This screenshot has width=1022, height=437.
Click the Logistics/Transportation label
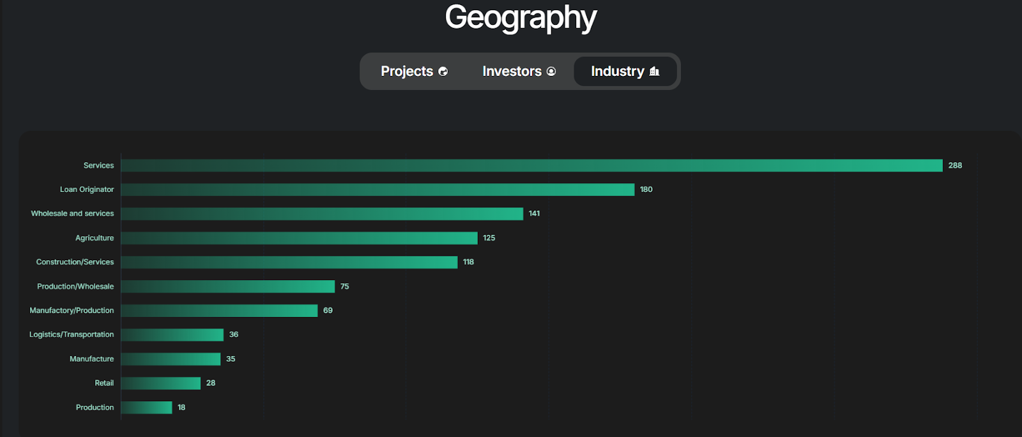point(72,334)
